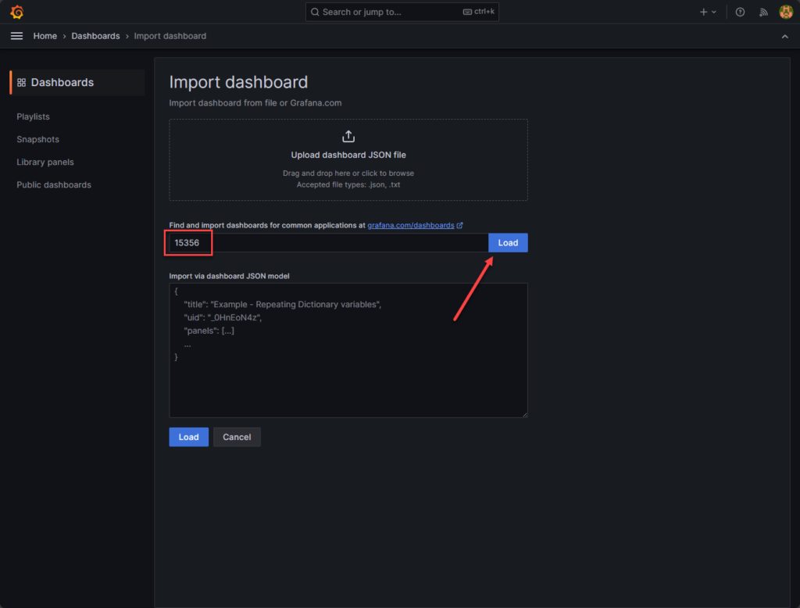Click the upload arrow icon above Upload dashboard JSON

[348, 135]
